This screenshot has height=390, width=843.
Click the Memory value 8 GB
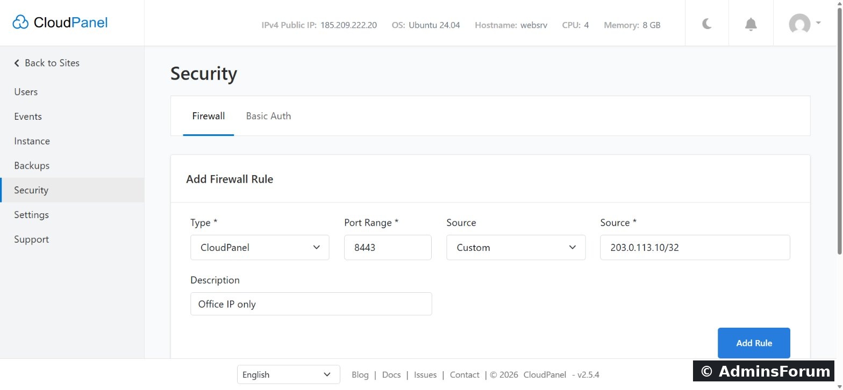652,25
